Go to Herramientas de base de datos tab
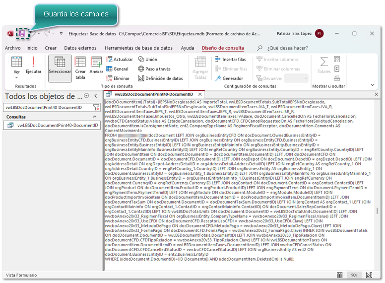The height and width of the screenshot is (283, 385). pyautogui.click(x=138, y=48)
